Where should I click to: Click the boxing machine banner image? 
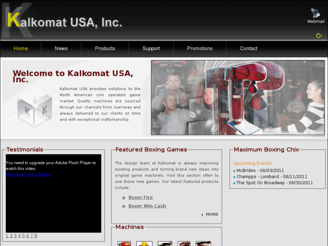[238, 97]
